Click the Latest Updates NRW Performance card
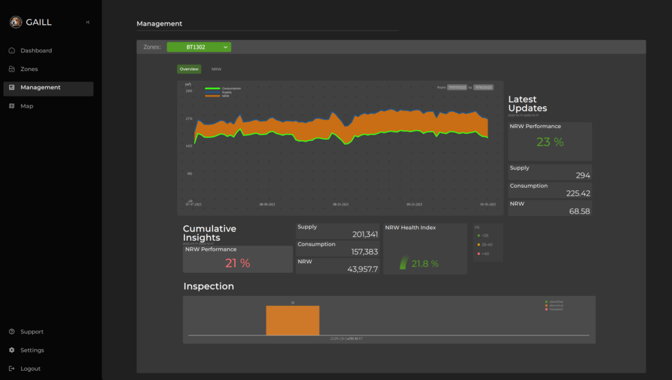The height and width of the screenshot is (380, 672). tap(550, 141)
